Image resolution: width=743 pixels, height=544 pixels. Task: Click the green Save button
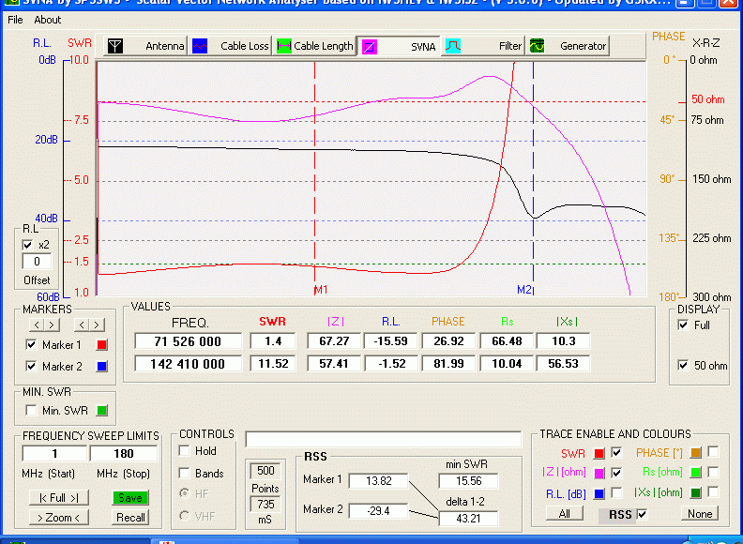(130, 498)
